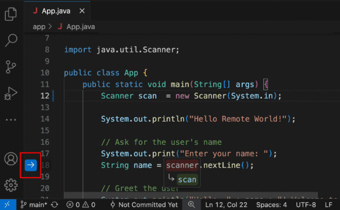Click the import java.util.Scanner statement

[121, 50]
